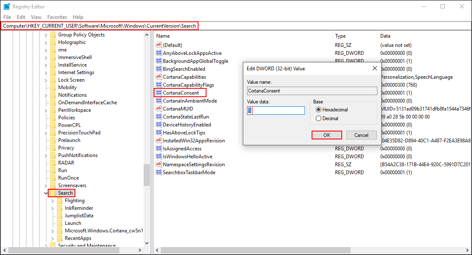Click the Flighting subfolder icon
The image size is (472, 255).
point(59,201)
